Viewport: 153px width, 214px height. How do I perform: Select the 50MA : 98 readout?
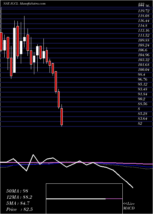[17, 191]
